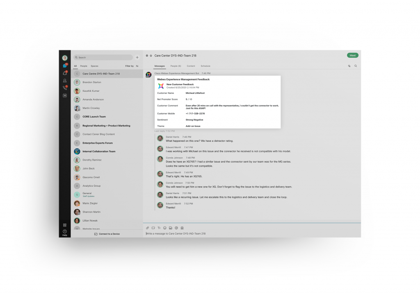Image resolution: width=420 pixels, height=294 pixels.
Task: Click Connect to a Device
Action: 107,234
